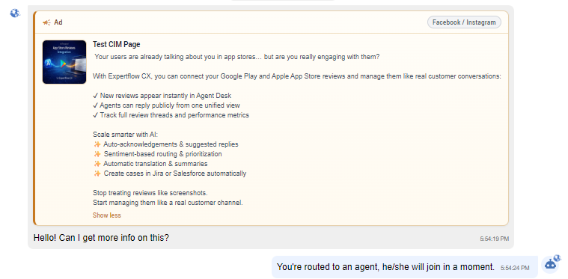Click 'Stop treating reviews like screenshots.' text
The image size is (568, 279).
(150, 193)
